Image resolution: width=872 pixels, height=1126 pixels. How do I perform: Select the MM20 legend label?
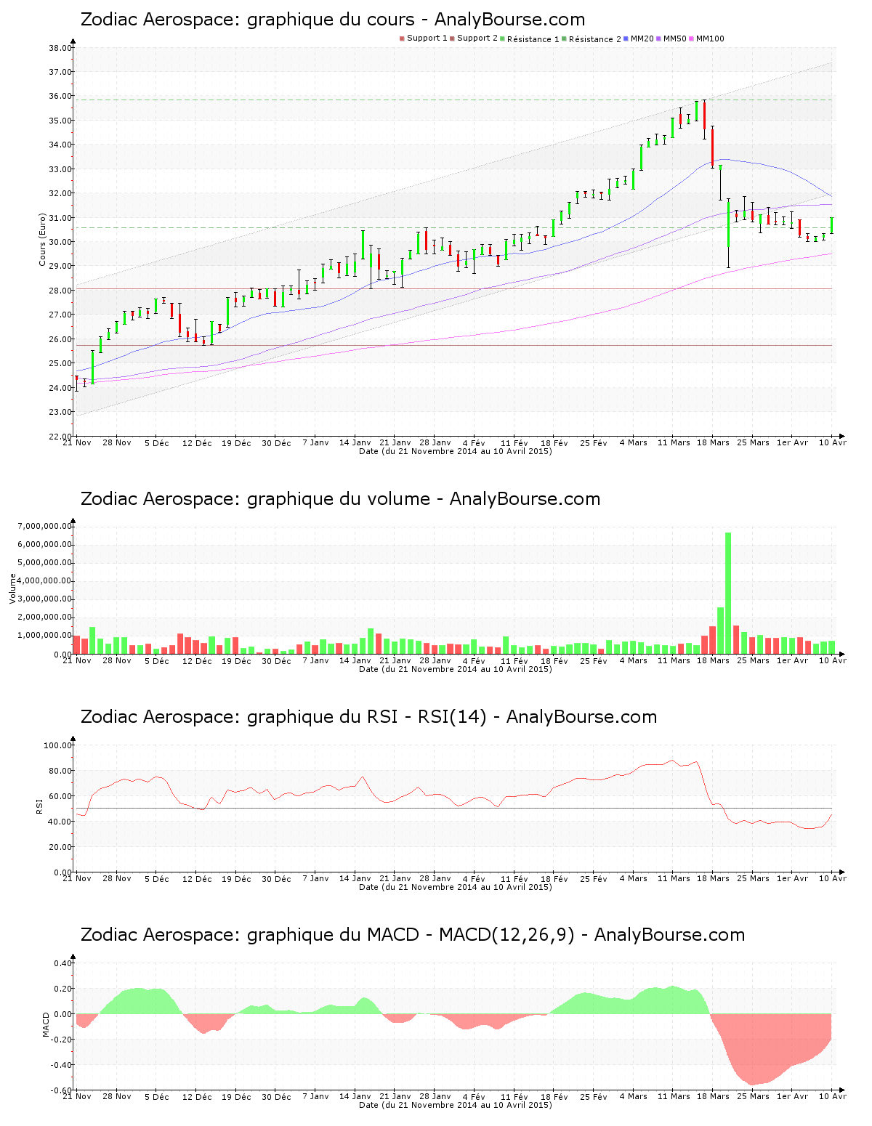[x=642, y=39]
